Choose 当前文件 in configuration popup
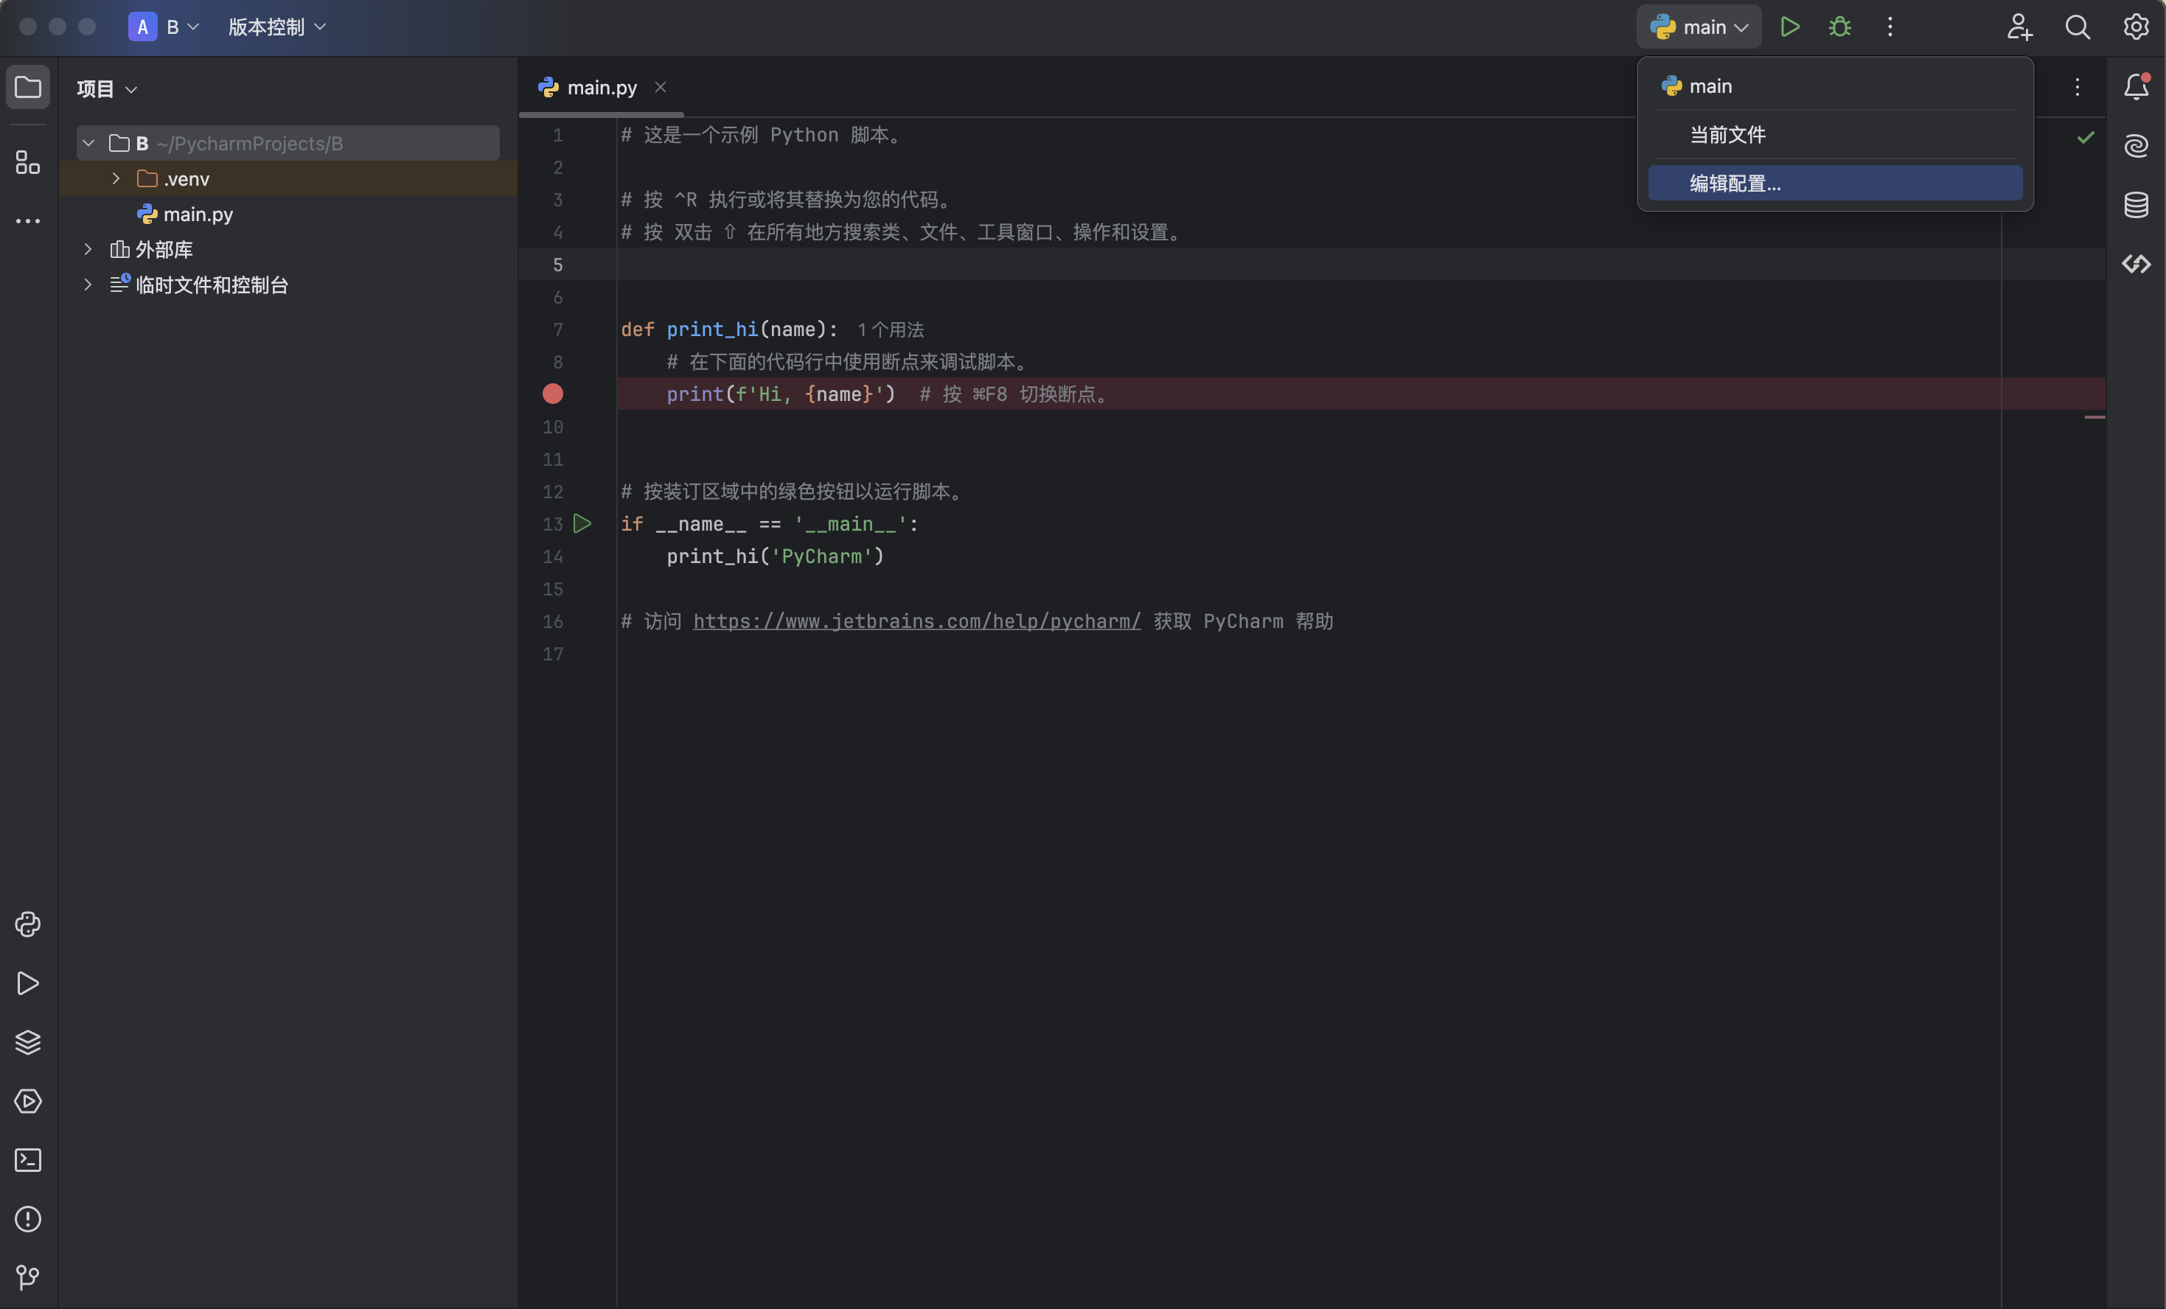This screenshot has width=2166, height=1309. (1728, 134)
